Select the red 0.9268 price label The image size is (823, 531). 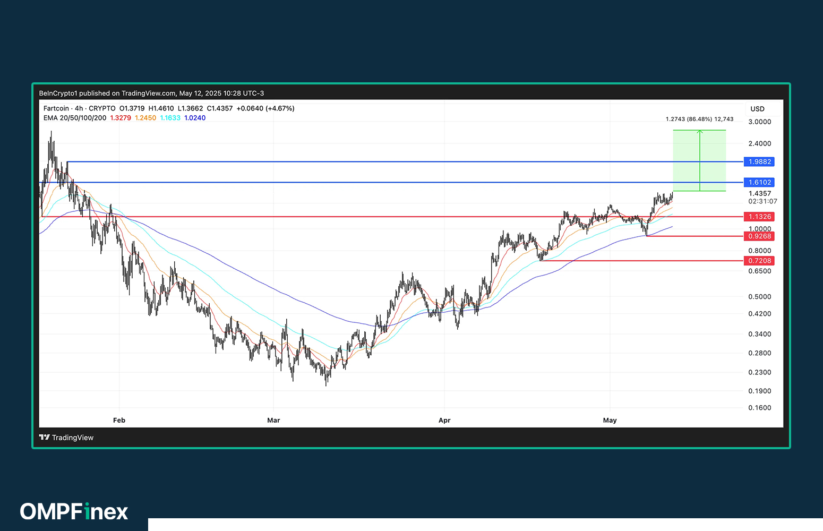[x=759, y=236]
